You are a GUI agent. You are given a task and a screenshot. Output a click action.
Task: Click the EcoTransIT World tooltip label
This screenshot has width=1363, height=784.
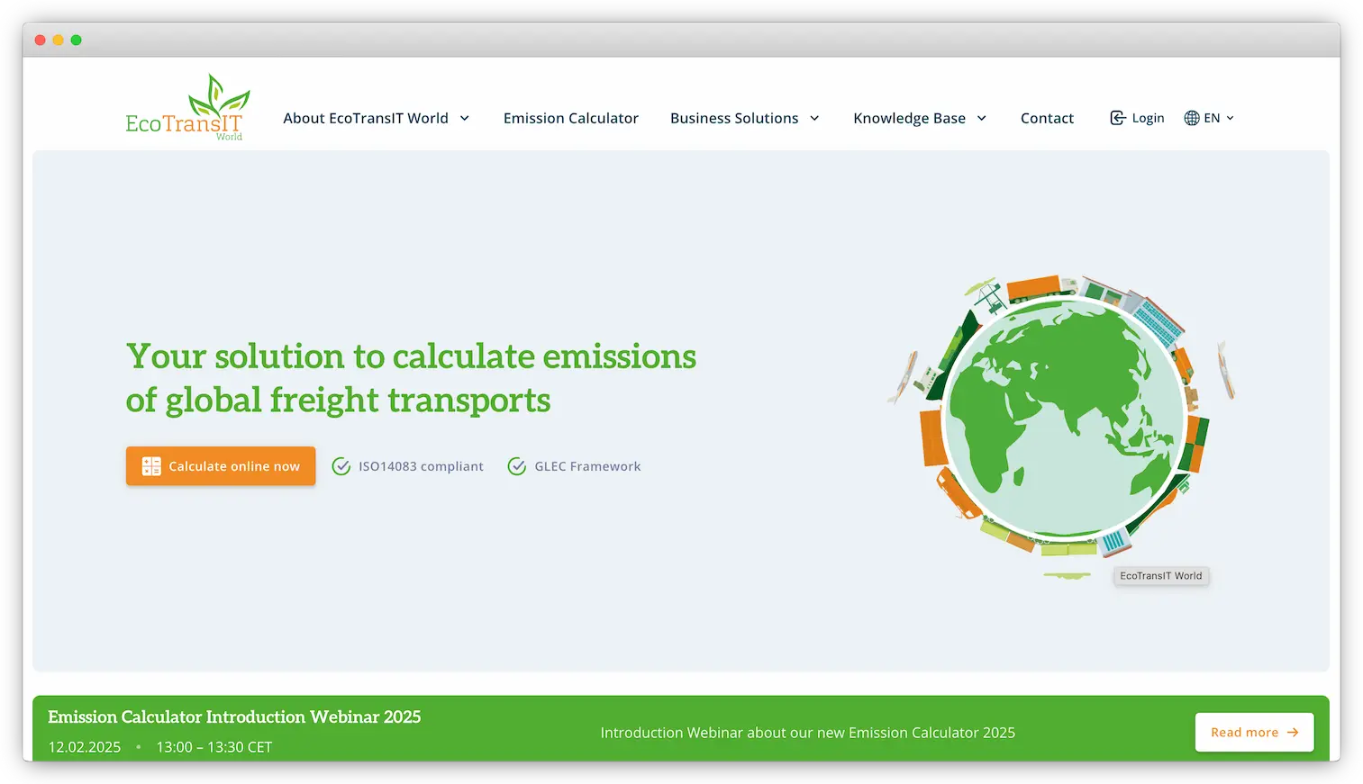click(x=1161, y=576)
